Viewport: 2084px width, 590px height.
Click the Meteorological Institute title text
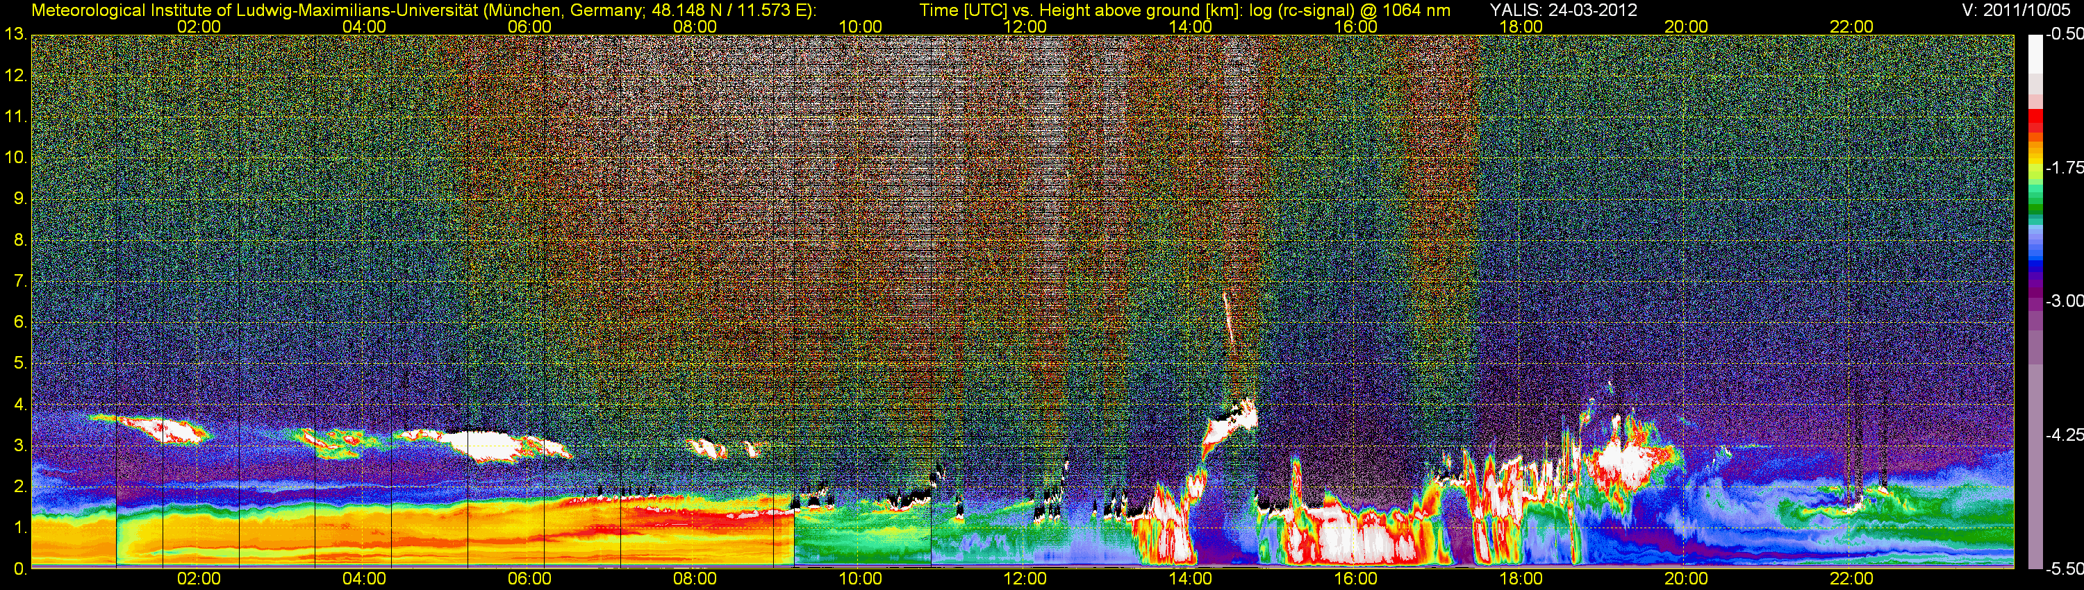423,10
